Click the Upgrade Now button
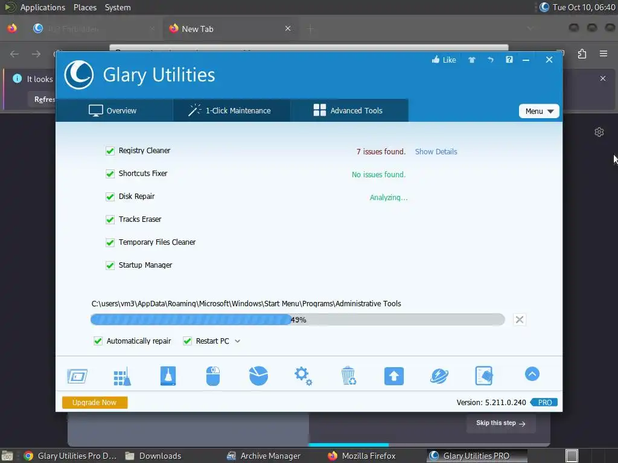Viewport: 618px width, 463px height. click(x=95, y=402)
